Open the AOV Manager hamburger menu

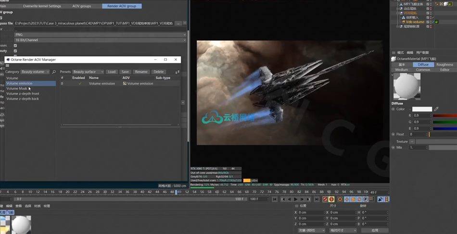(x=7, y=66)
